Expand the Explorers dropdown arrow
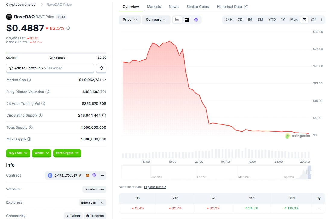 [103, 203]
